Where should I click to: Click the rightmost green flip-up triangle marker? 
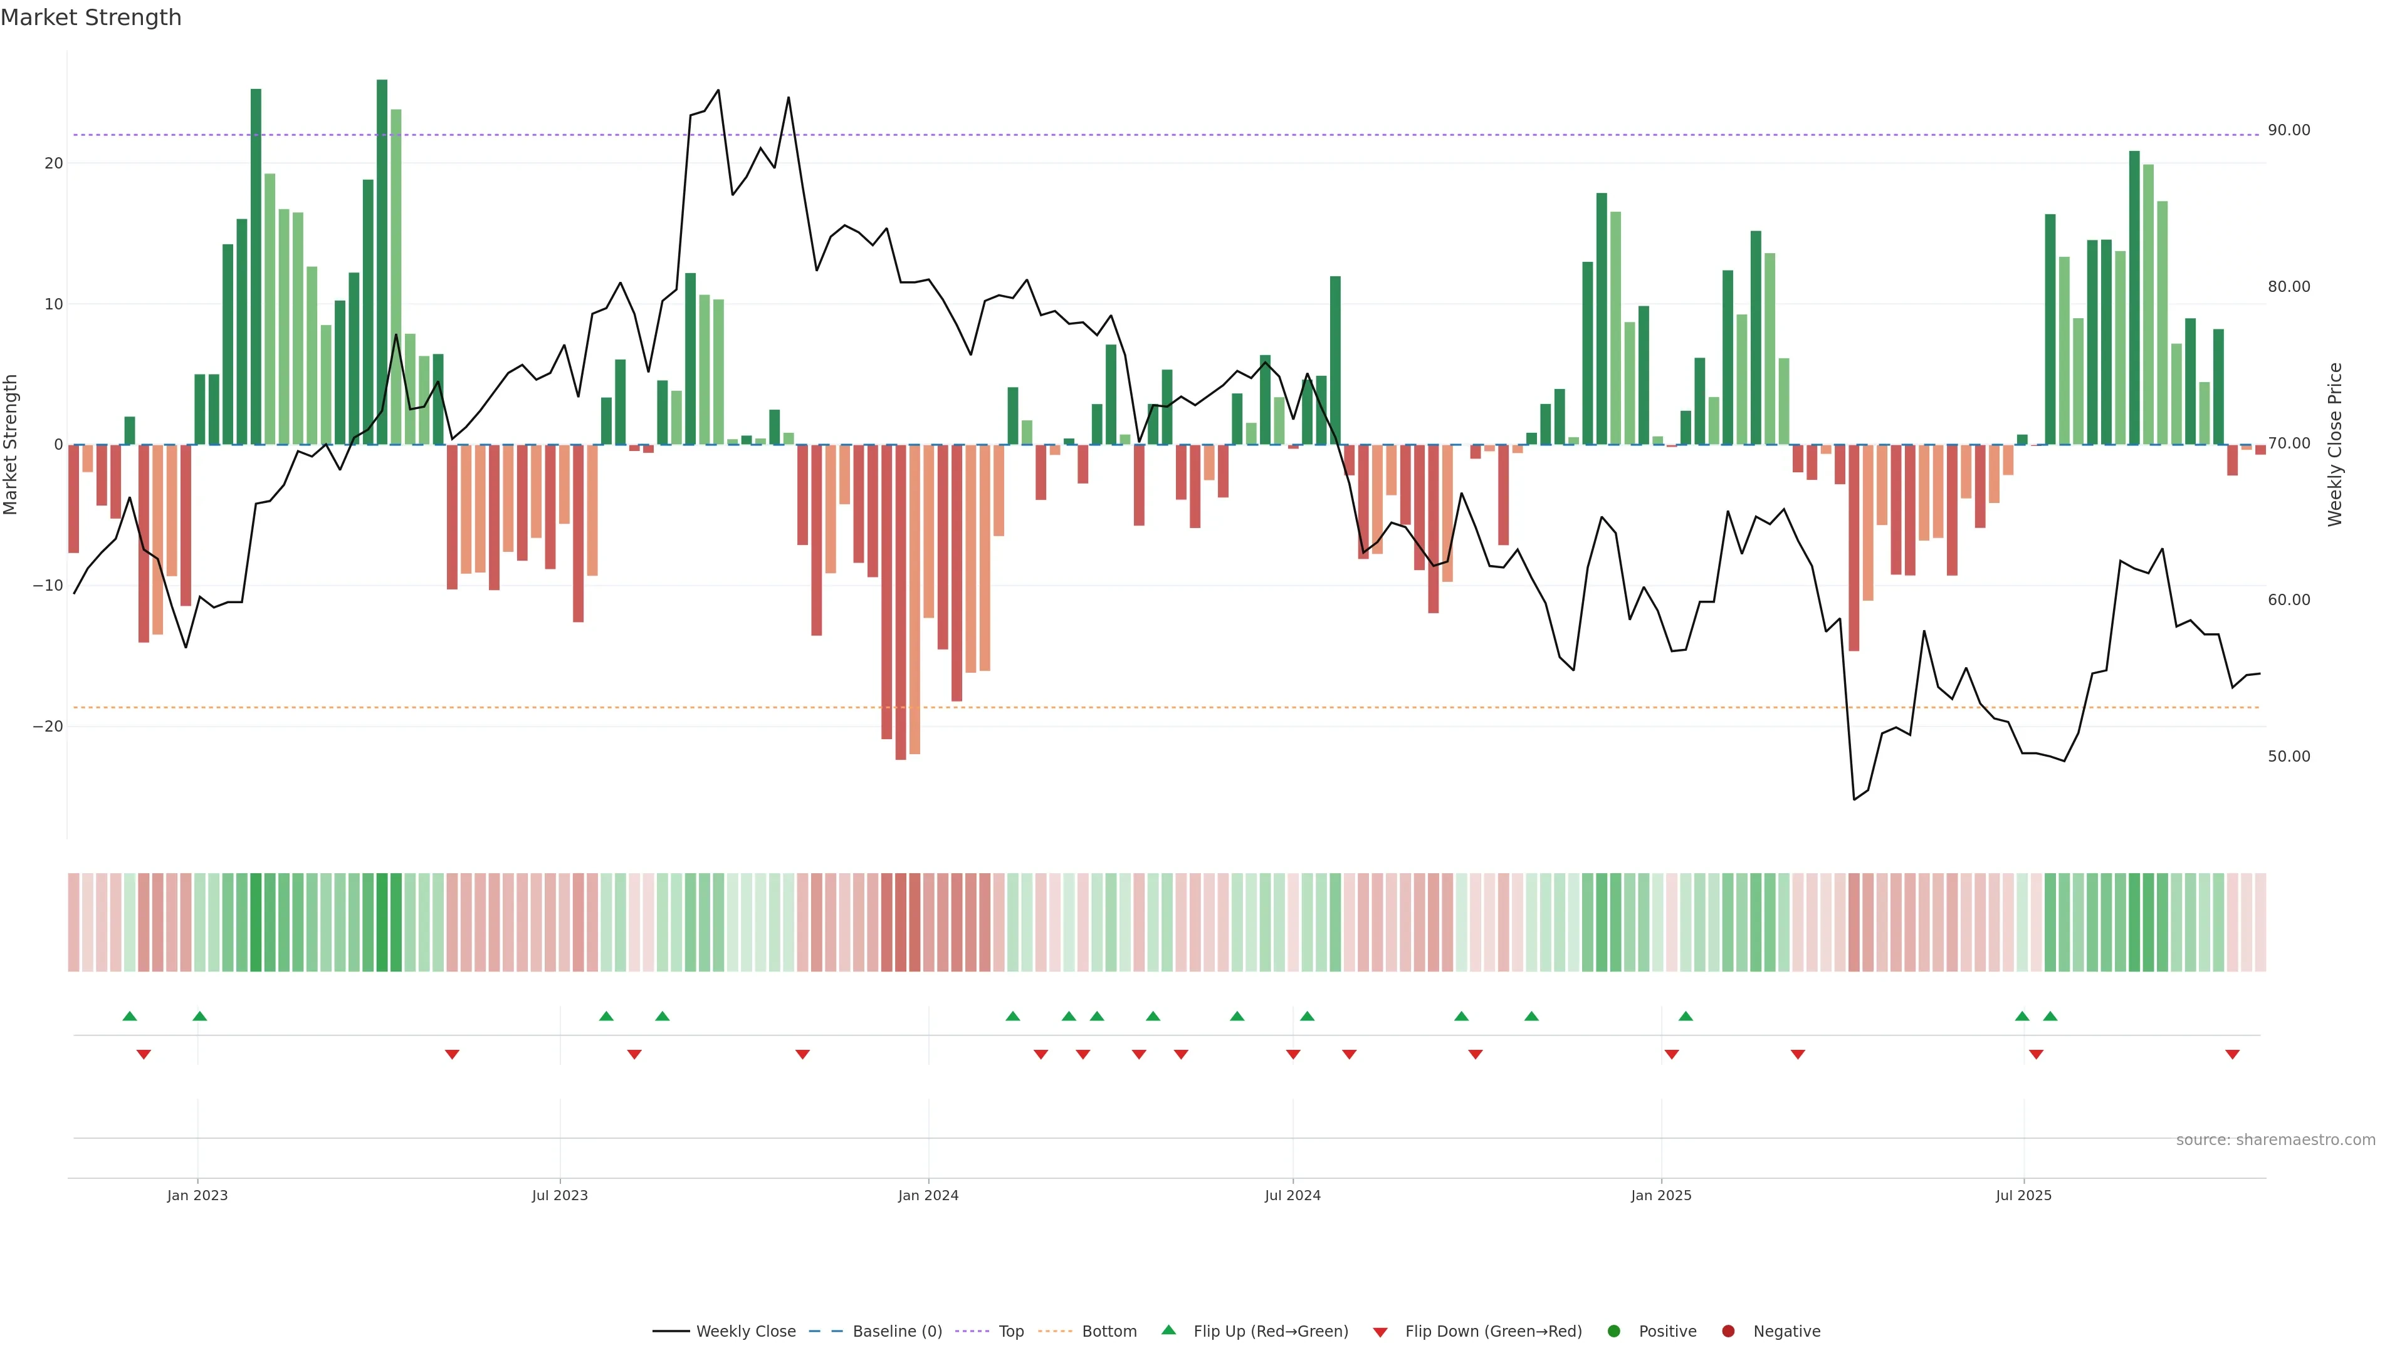[2050, 1016]
